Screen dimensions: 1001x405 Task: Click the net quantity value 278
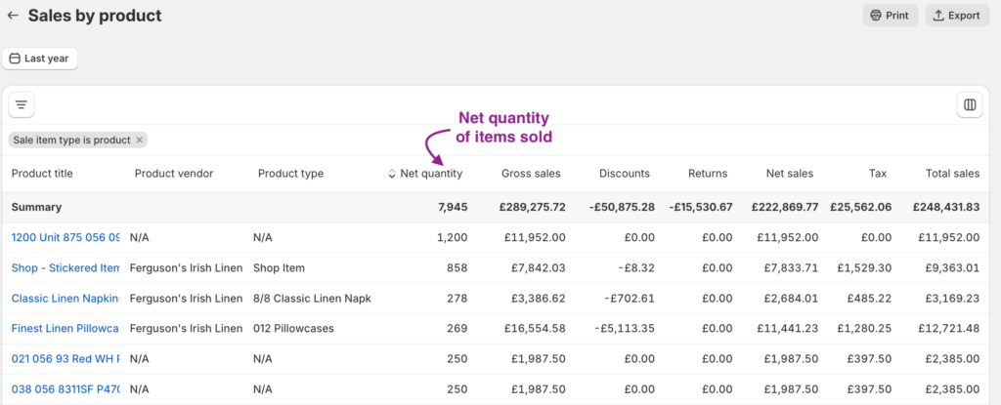(457, 298)
